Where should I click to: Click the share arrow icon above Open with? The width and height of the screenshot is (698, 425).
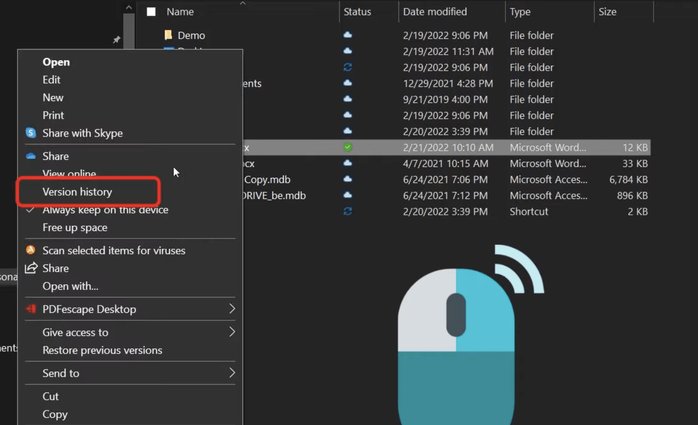pos(31,268)
